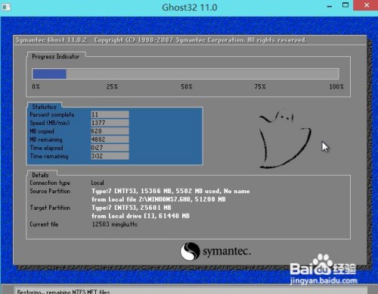378x294 pixels.
Task: Click the target text 'Type:7 [NTFS], 25601 MB'
Action: (132, 208)
